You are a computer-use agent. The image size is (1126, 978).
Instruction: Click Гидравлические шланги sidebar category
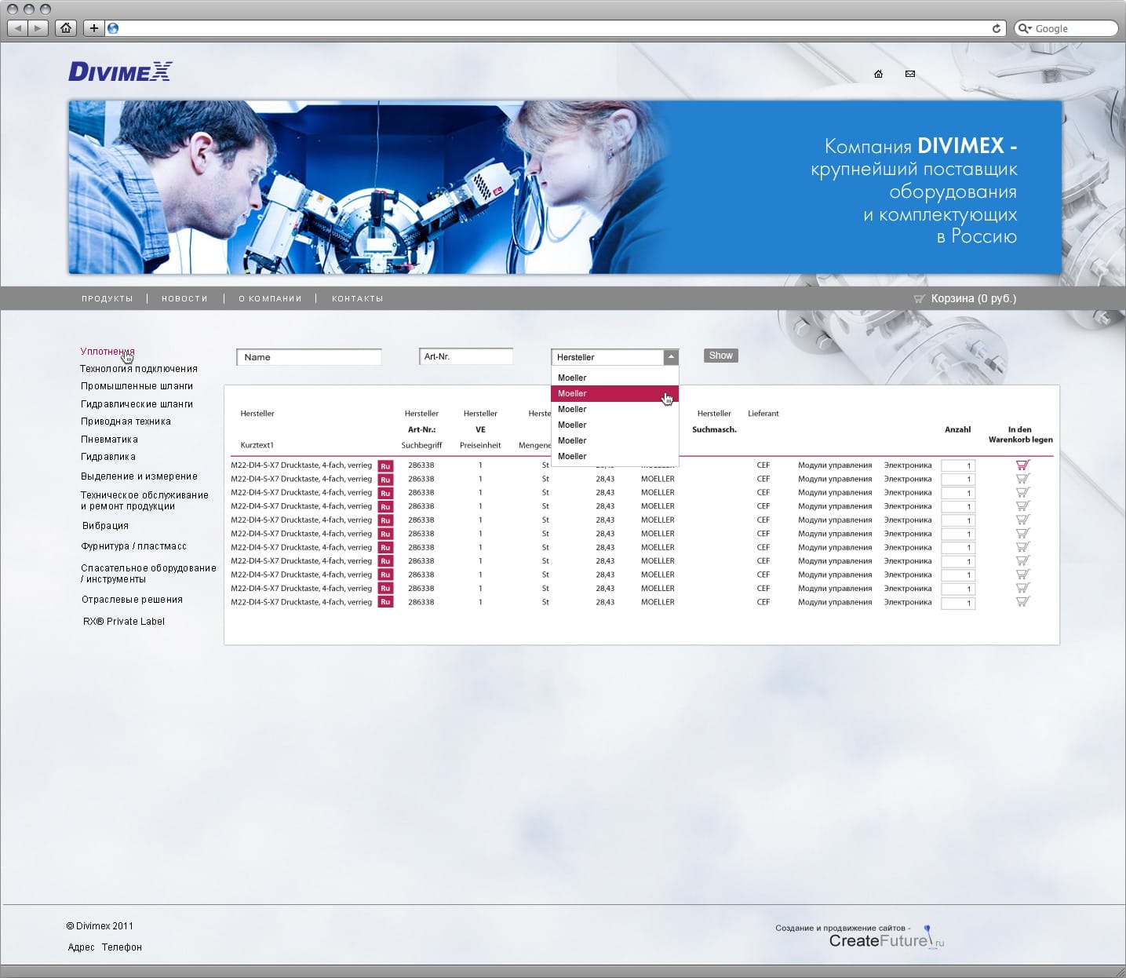click(137, 404)
